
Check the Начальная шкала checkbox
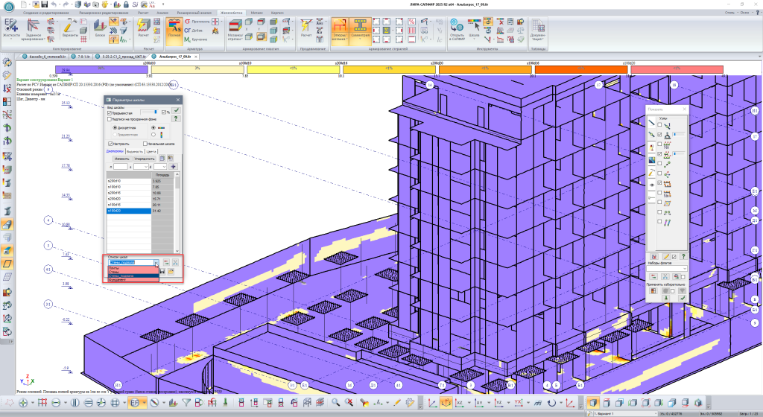point(145,143)
